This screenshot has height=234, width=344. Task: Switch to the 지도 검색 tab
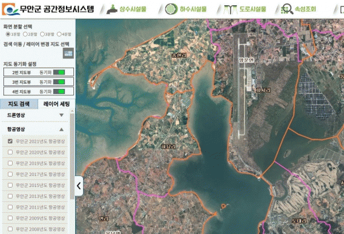(19, 104)
